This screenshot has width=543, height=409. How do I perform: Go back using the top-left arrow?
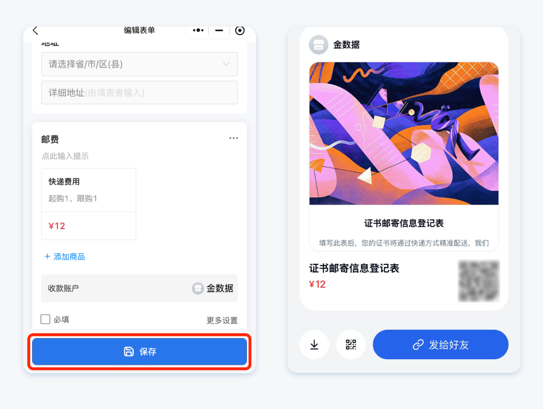(x=35, y=31)
